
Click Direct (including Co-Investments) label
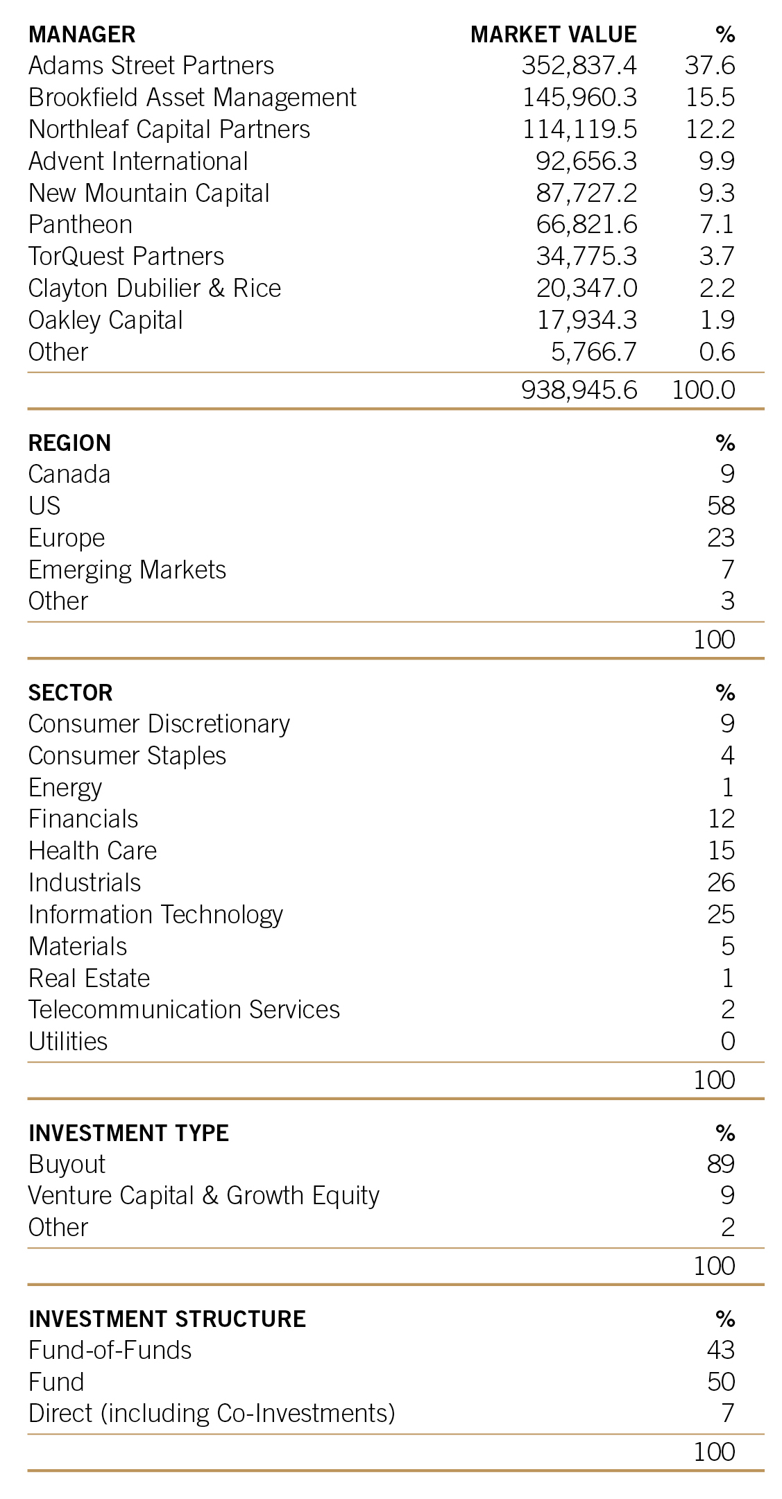(x=212, y=1413)
